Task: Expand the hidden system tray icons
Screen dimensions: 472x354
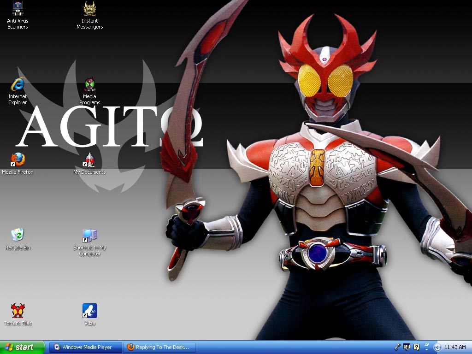Action: click(437, 348)
